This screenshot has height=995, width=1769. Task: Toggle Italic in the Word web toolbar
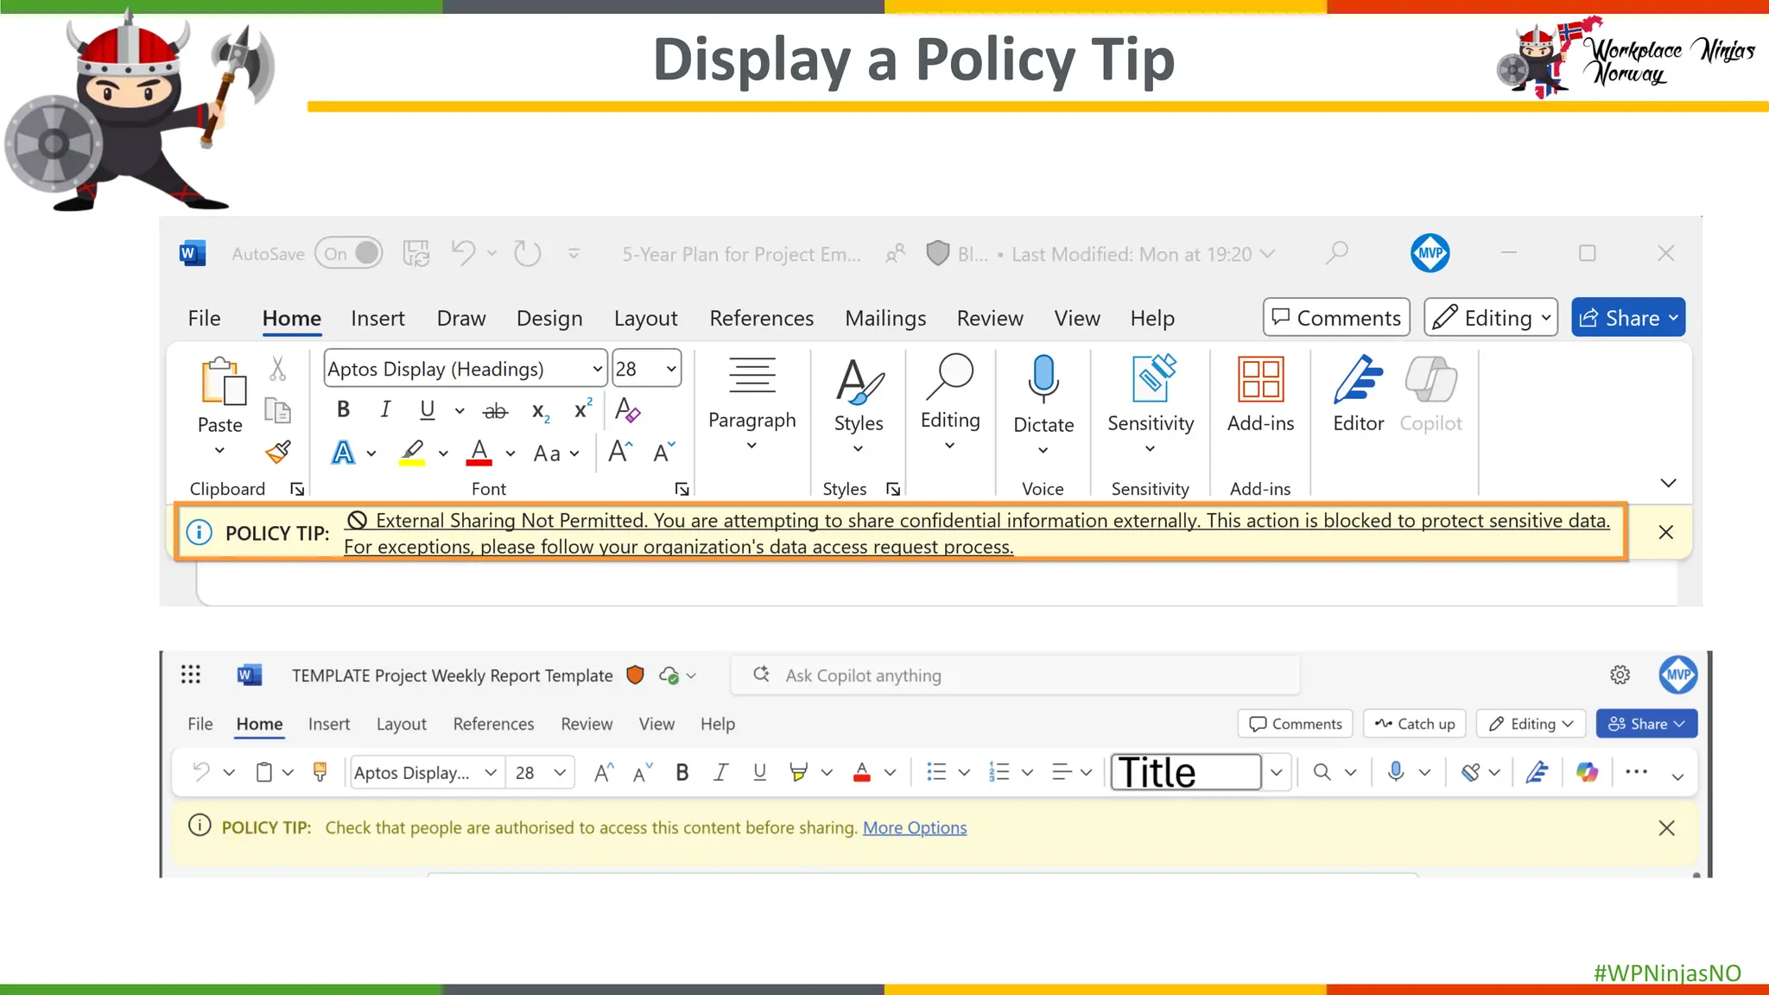[720, 772]
